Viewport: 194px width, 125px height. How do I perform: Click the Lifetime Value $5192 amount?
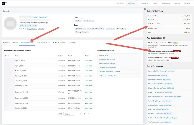pos(188,28)
